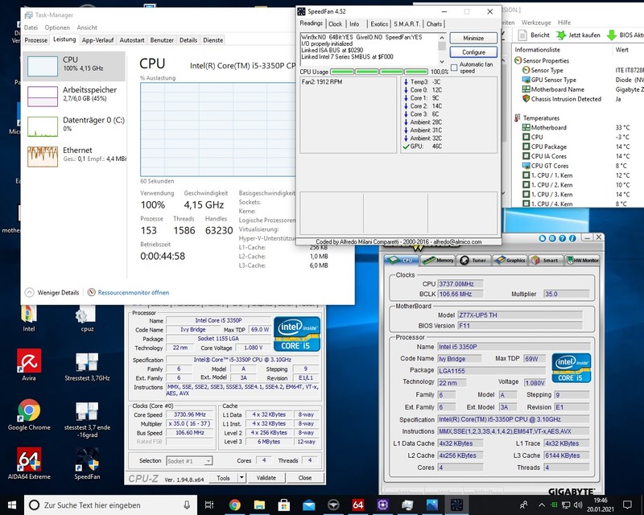
Task: Open the Optionen menu in Task Manager
Action: pyautogui.click(x=57, y=27)
